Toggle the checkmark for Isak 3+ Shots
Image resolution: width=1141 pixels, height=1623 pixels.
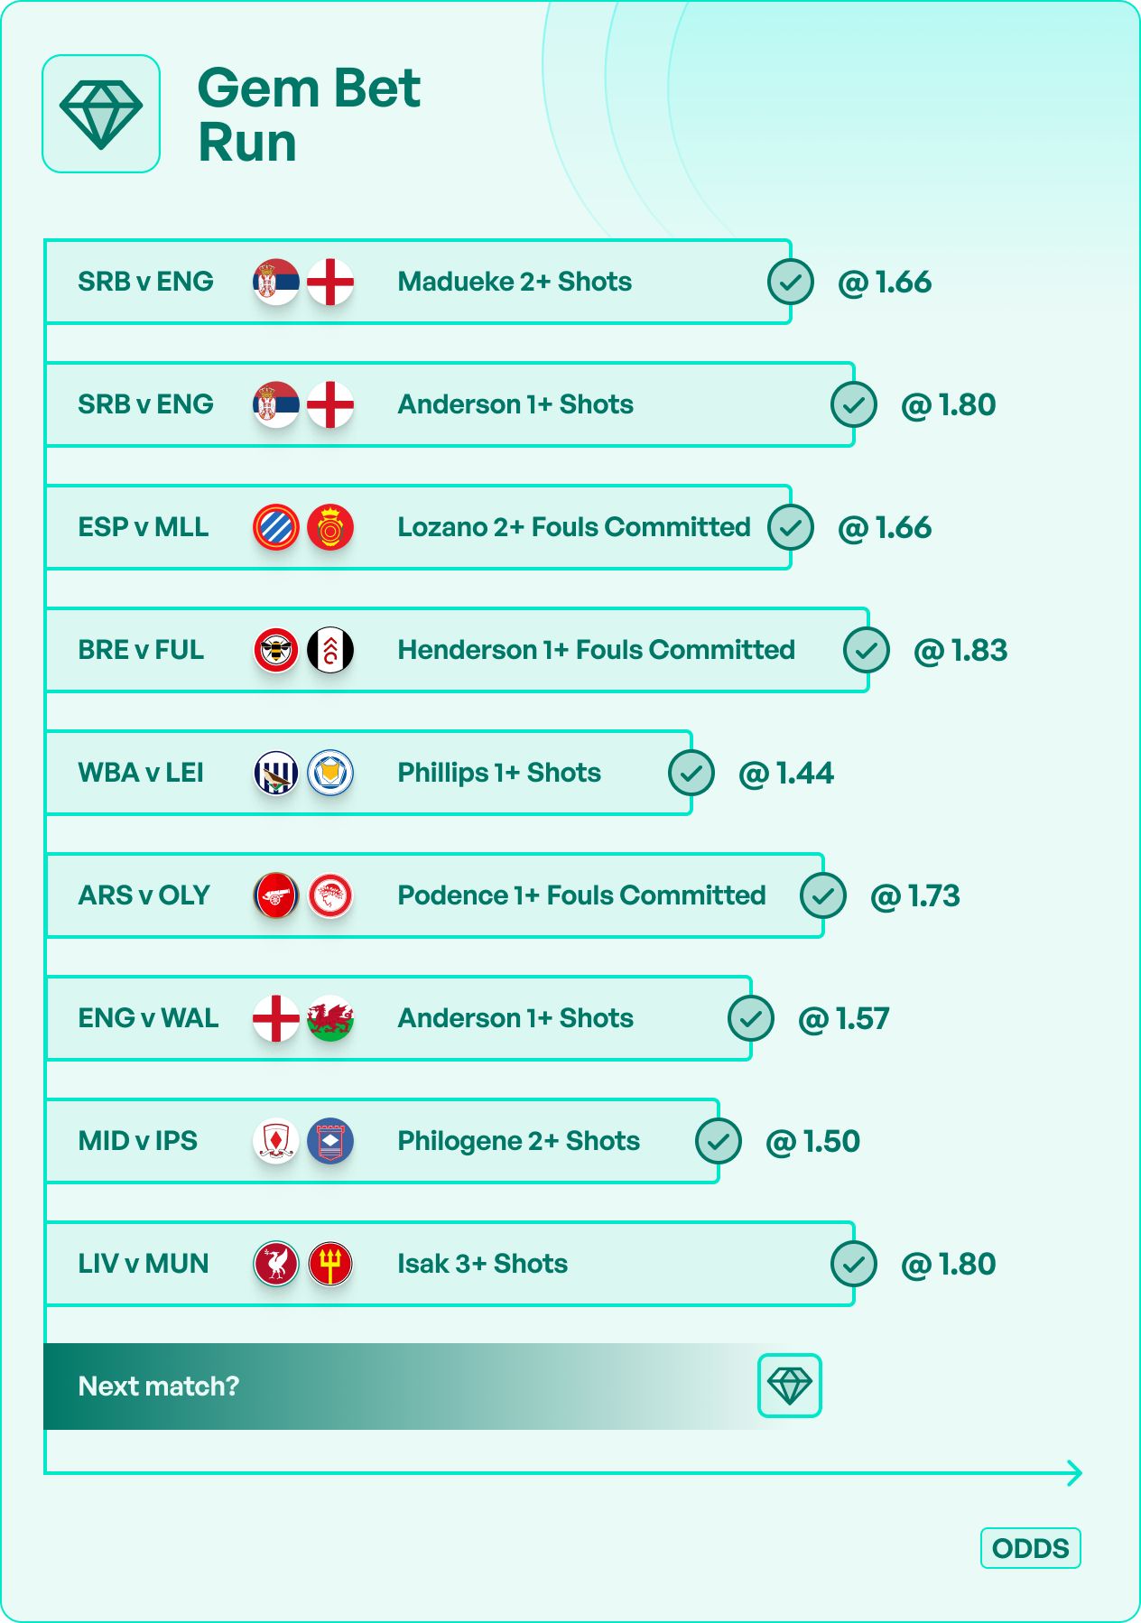click(854, 1264)
